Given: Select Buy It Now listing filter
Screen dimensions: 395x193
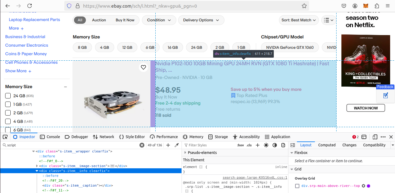Looking at the screenshot, I should pyautogui.click(x=125, y=20).
